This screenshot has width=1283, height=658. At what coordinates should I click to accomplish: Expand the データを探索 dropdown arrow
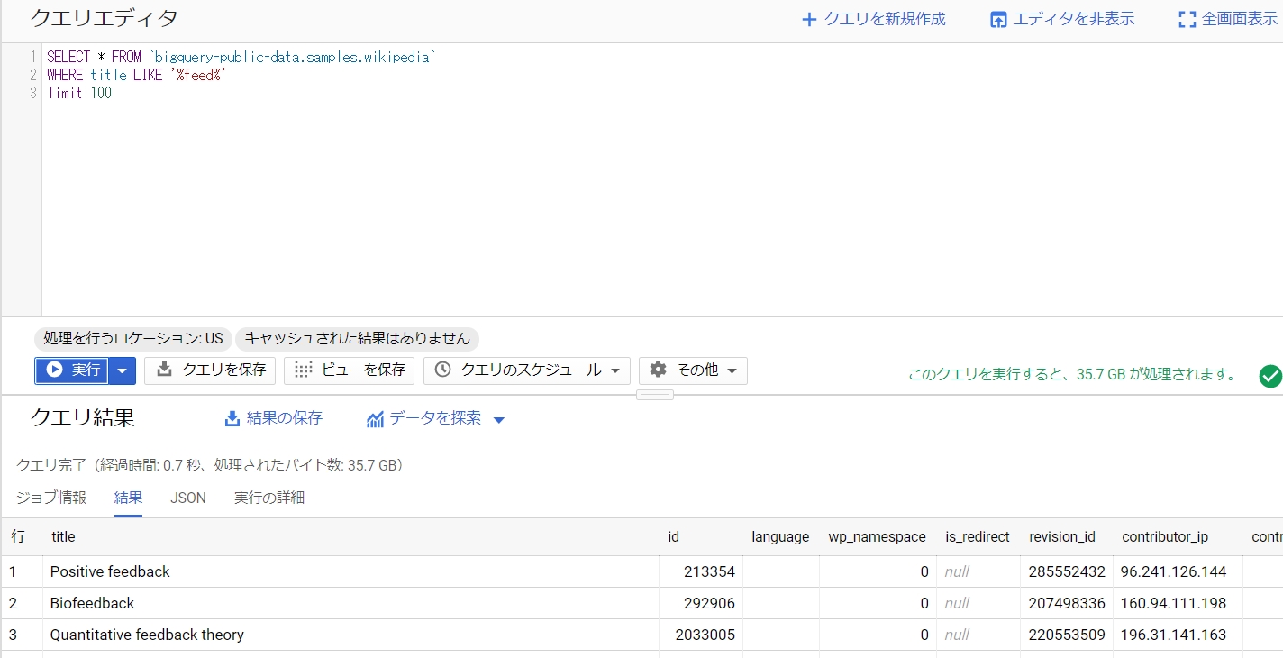pos(499,420)
